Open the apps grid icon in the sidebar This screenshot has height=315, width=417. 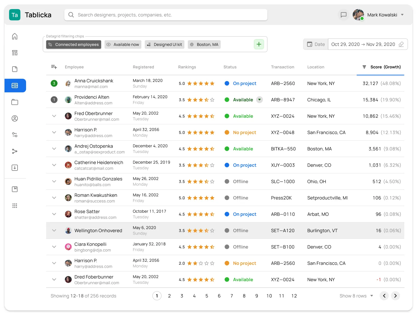15,206
